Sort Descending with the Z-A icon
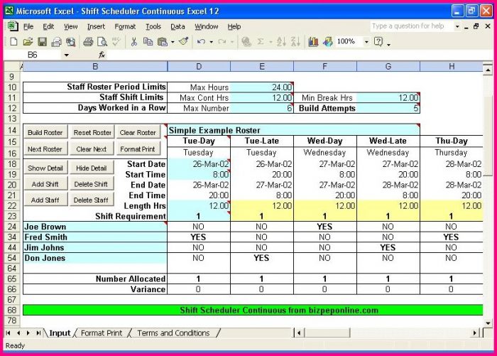The width and height of the screenshot is (497, 356). 295,41
